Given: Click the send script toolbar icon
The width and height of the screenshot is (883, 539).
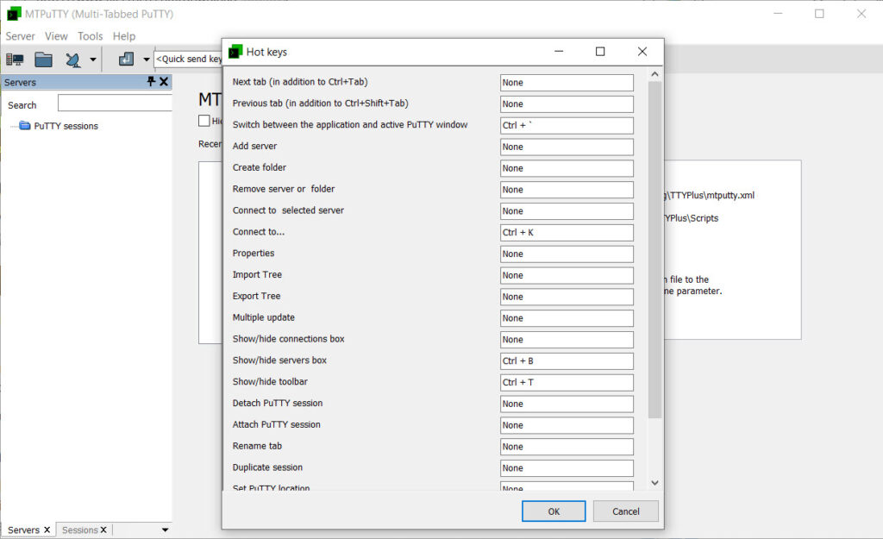Looking at the screenshot, I should click(x=126, y=59).
